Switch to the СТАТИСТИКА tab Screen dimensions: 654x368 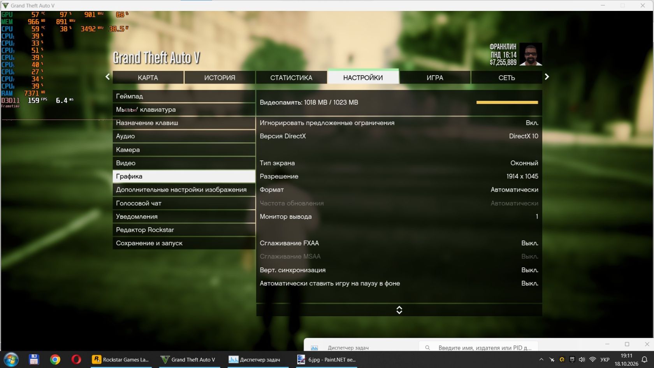(291, 77)
